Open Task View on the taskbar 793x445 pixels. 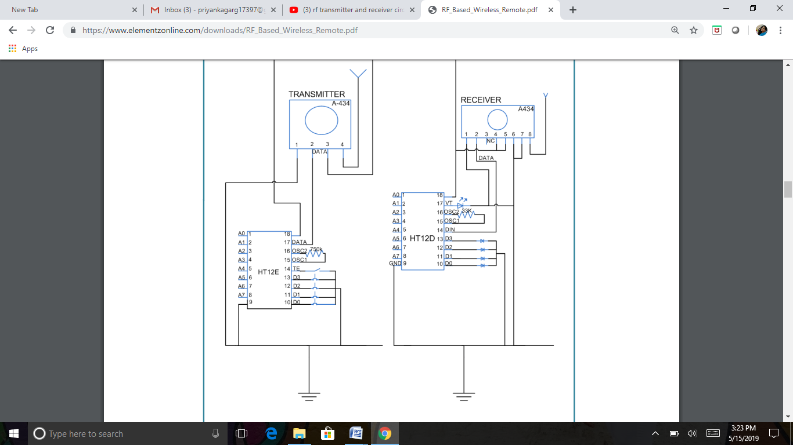(x=241, y=433)
